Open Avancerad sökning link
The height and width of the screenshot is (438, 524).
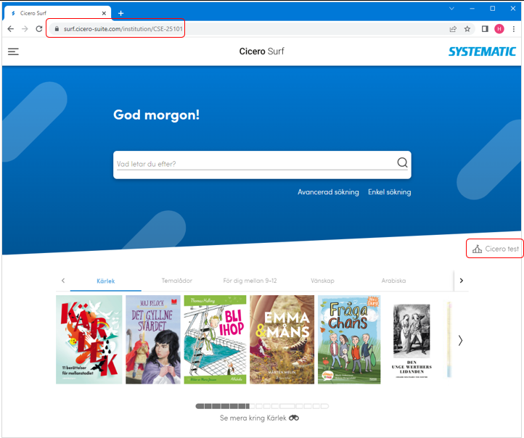(328, 192)
